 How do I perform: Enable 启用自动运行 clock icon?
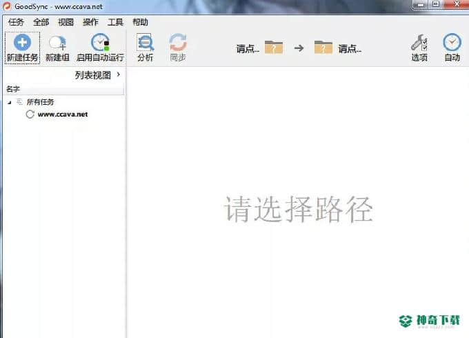pyautogui.click(x=100, y=42)
